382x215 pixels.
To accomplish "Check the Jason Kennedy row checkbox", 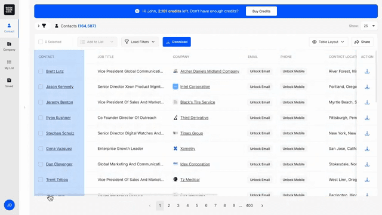I will pos(41,87).
